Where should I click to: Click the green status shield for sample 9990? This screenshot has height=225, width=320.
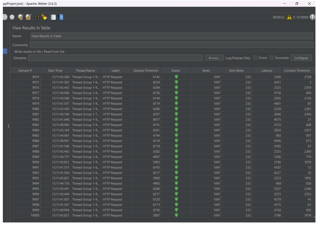[x=176, y=162]
